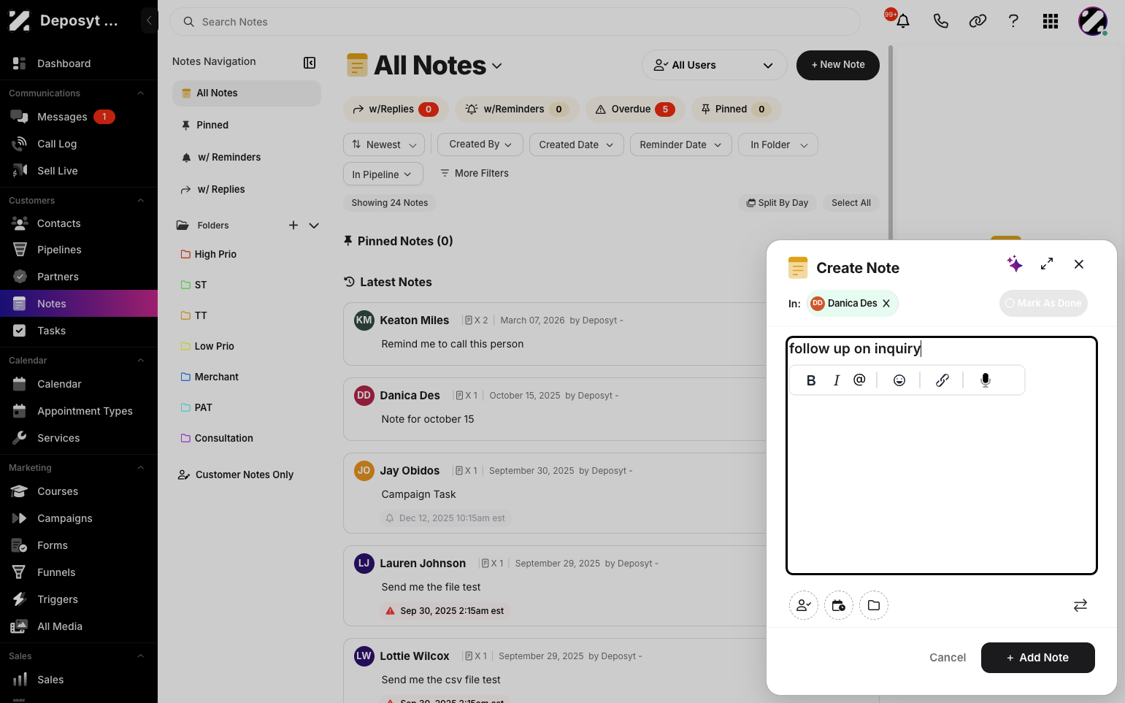Click Select All notes button
The height and width of the screenshot is (703, 1125).
[x=851, y=203]
